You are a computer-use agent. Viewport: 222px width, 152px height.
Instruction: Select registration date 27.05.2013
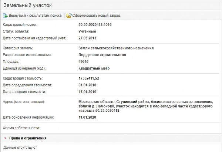coord(87,38)
